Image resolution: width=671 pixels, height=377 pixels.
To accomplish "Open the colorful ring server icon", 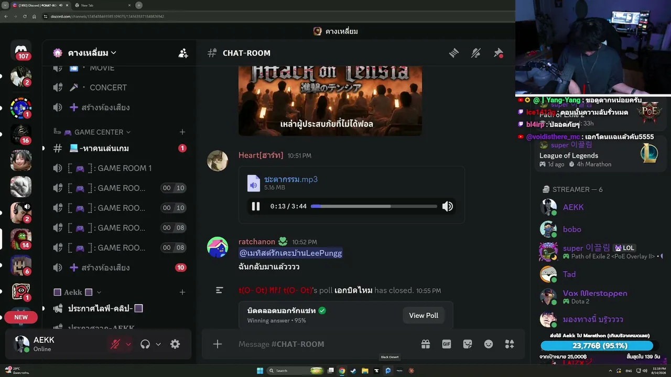I will (21, 108).
